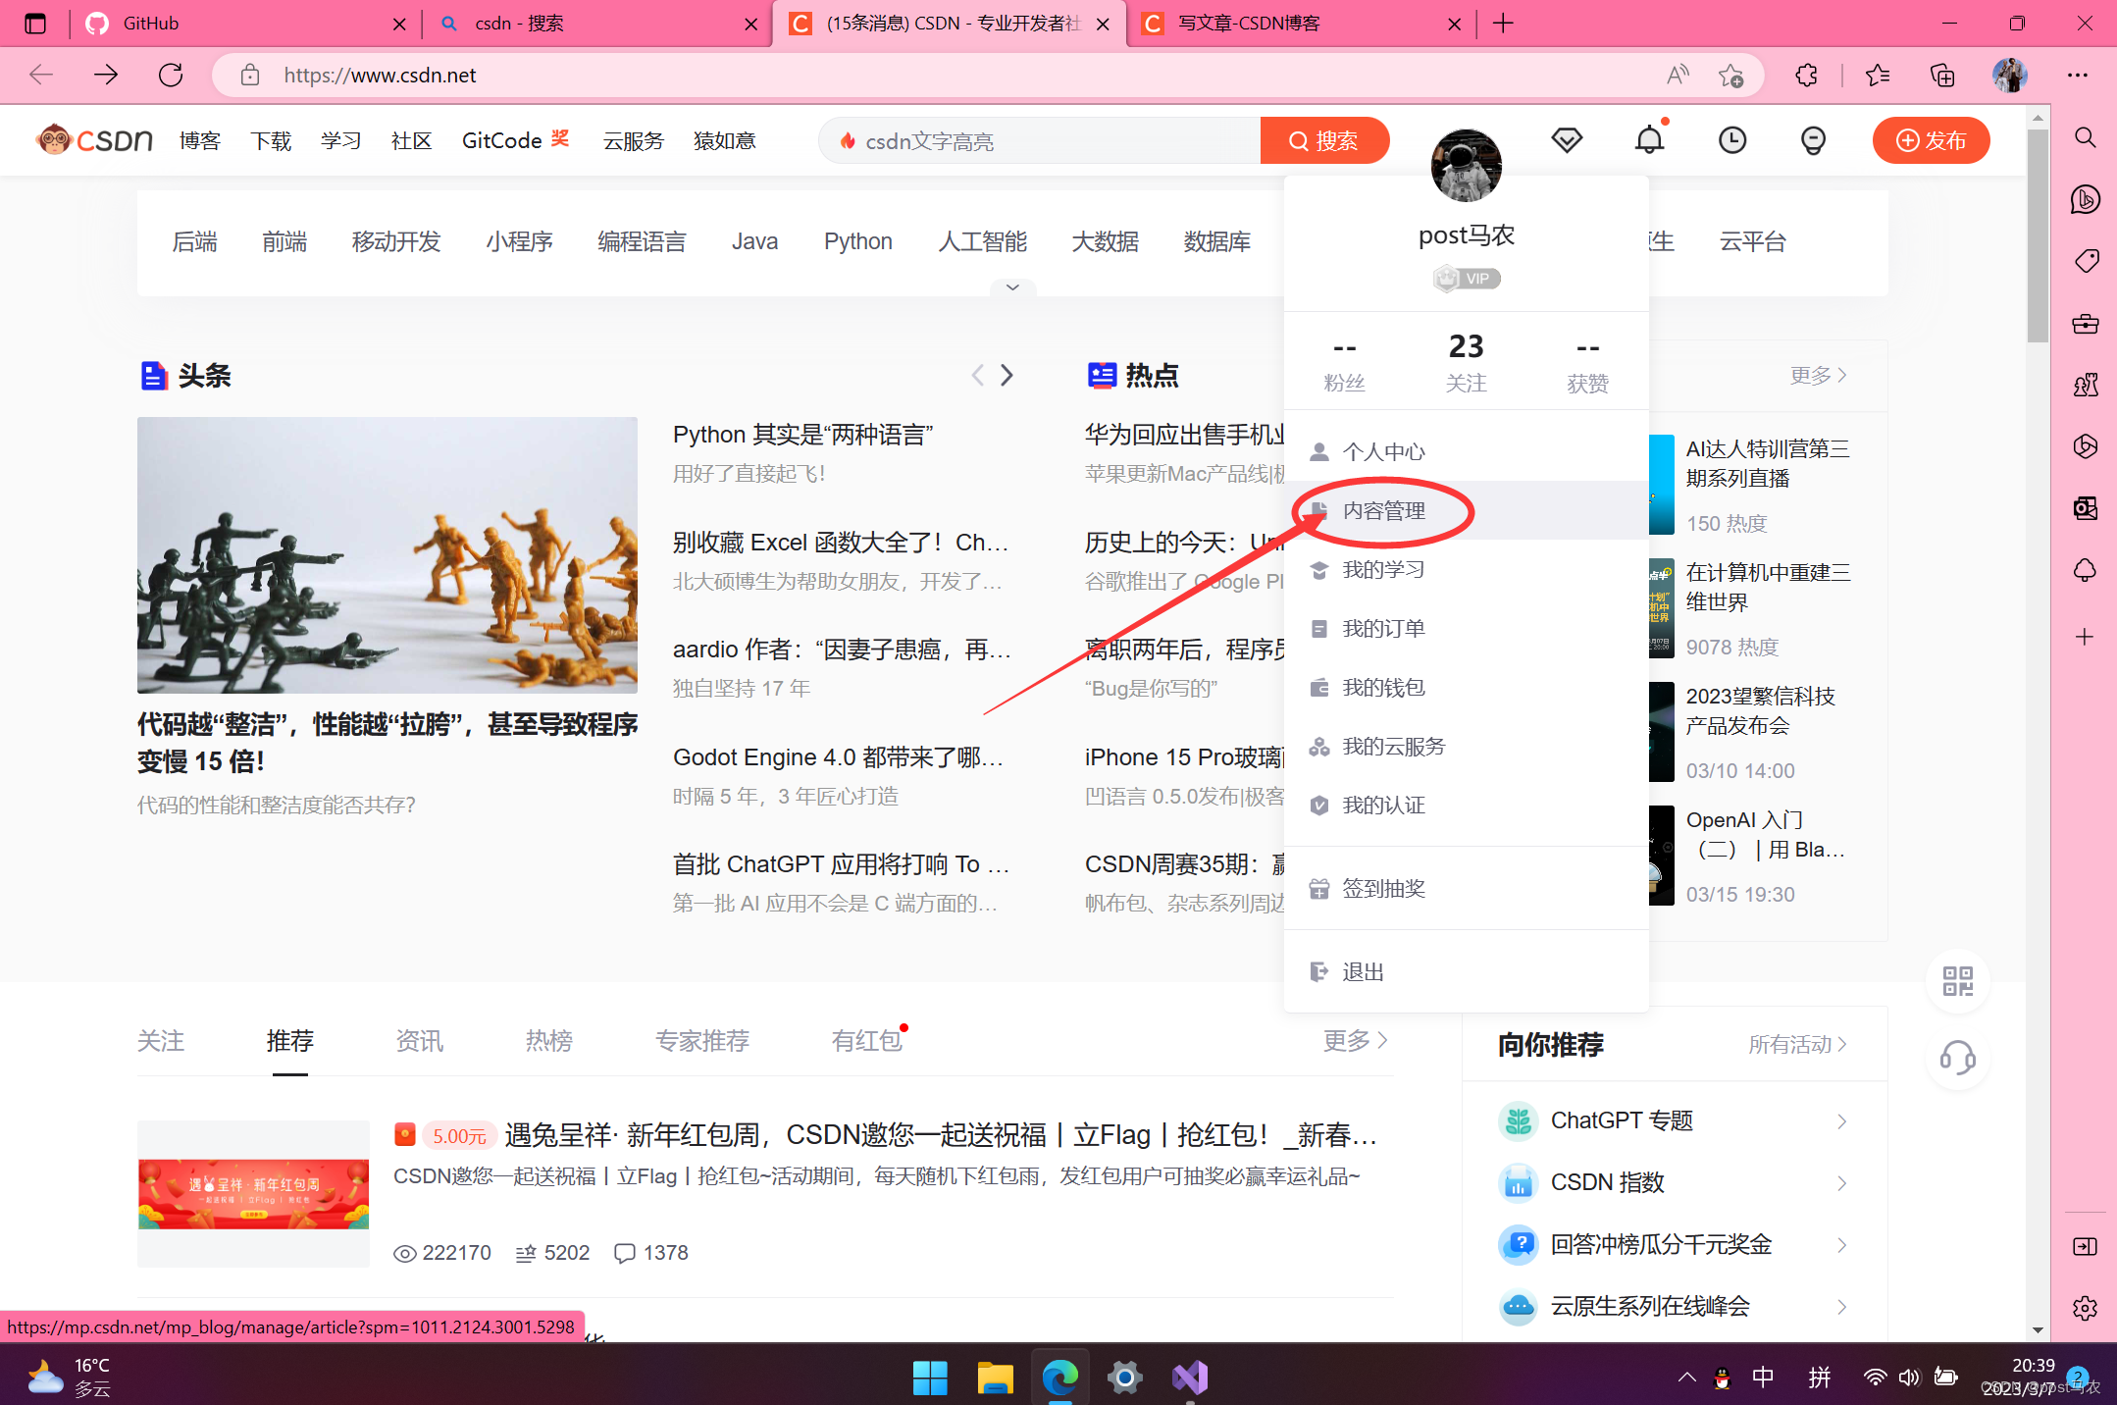Switch to the 写文章-CSDN博客 tab

click(1301, 24)
